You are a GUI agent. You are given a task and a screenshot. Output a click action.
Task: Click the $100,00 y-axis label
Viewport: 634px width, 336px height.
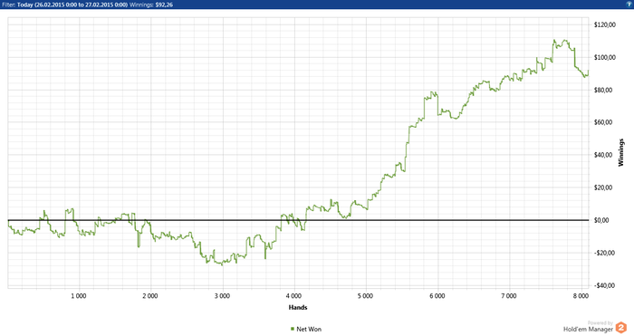pos(605,57)
